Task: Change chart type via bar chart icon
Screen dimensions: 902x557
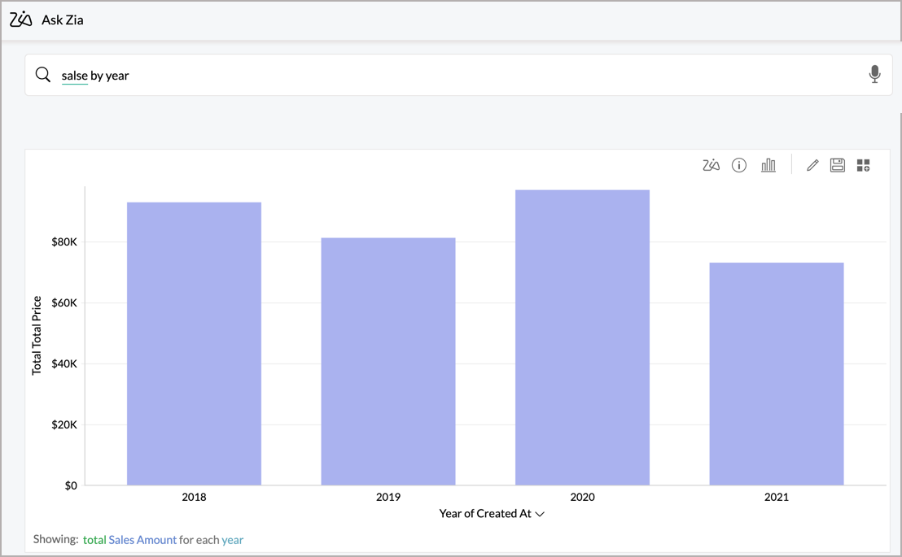Action: point(768,166)
